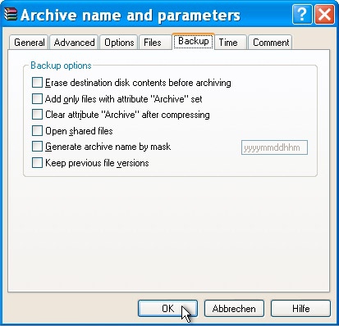Toggle Clear attribute Archive after compressing
Image resolution: width=339 pixels, height=326 pixels.
37,115
